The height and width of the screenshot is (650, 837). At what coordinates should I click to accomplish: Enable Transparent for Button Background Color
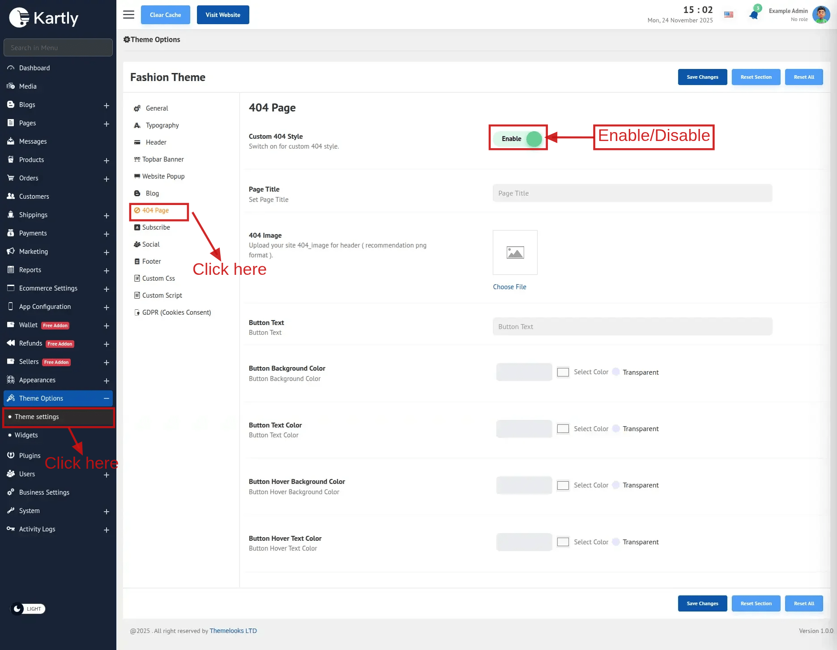(x=616, y=372)
